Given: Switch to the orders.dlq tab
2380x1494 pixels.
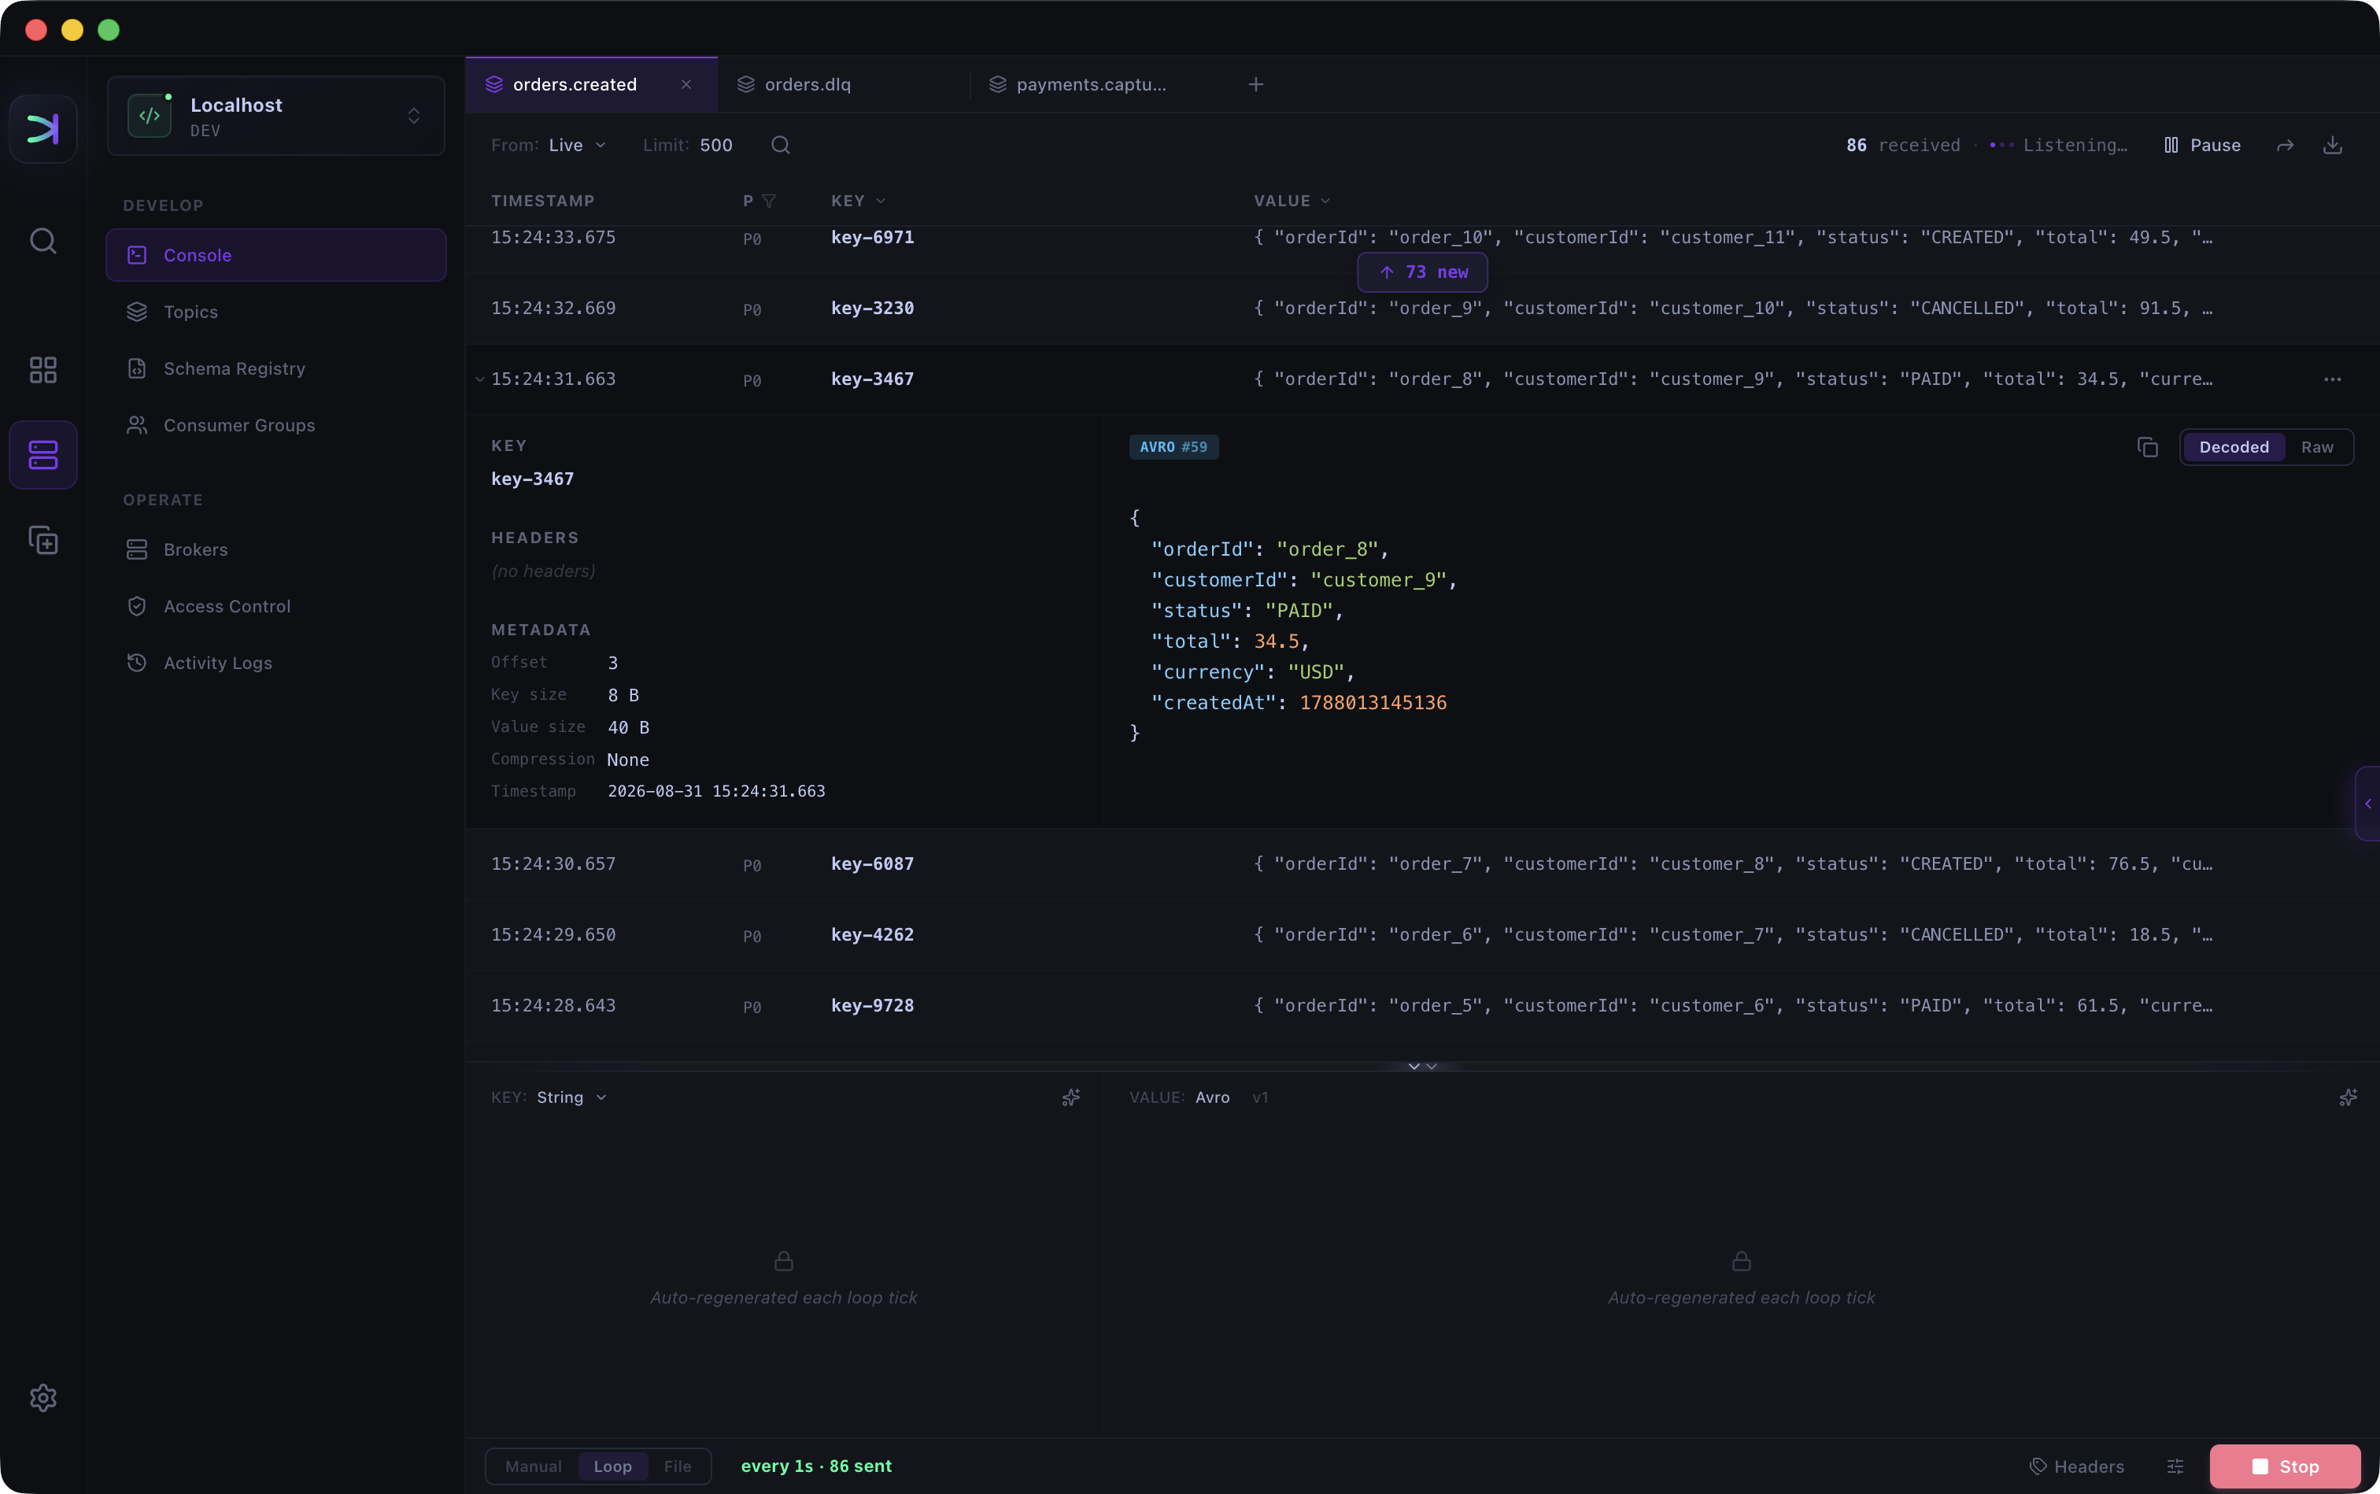Looking at the screenshot, I should (x=843, y=85).
